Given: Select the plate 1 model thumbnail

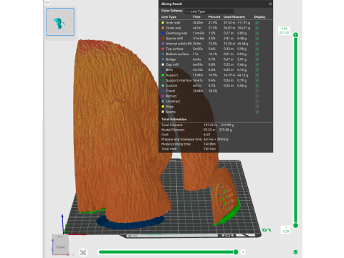Looking at the screenshot, I should (x=60, y=21).
